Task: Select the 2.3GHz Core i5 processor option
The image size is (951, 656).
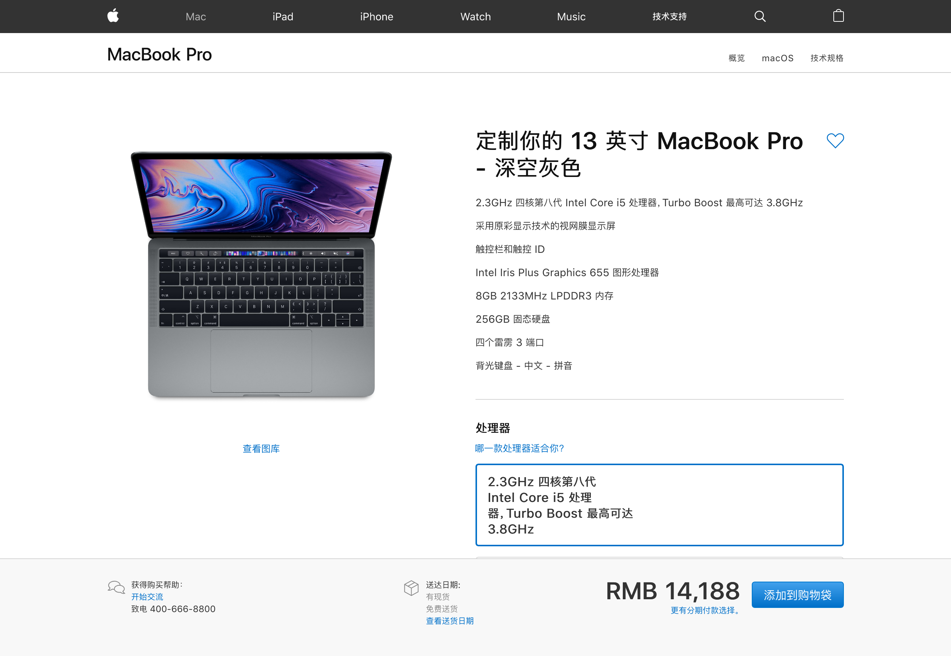Action: click(659, 505)
